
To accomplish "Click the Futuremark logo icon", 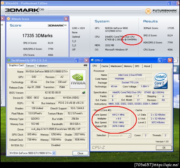I will pos(148,11).
